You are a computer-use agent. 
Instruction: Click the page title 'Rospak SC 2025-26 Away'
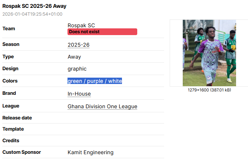(x=34, y=6)
